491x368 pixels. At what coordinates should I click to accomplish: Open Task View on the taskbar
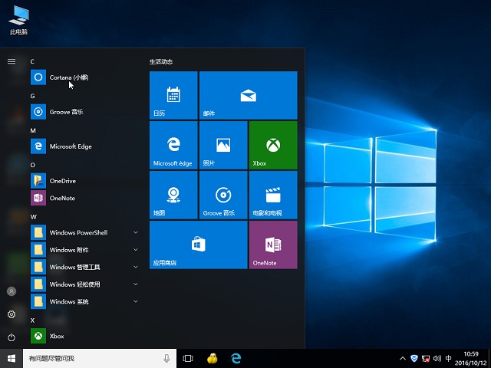coord(188,358)
